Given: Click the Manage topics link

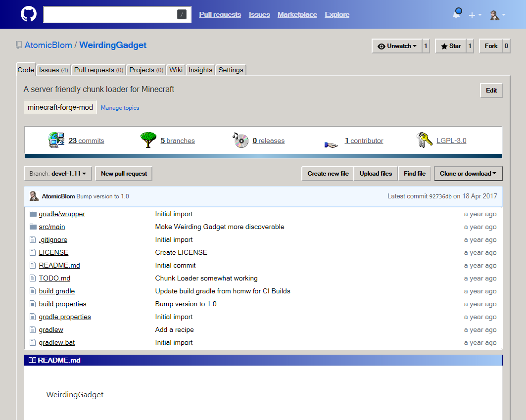Looking at the screenshot, I should click(120, 108).
